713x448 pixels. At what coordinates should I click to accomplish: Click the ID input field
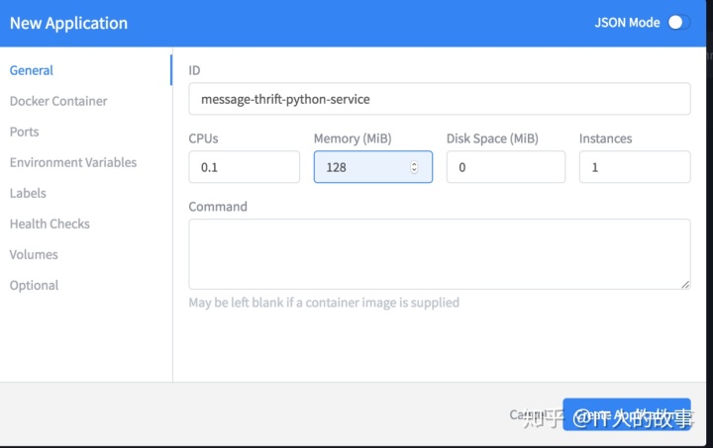(440, 99)
